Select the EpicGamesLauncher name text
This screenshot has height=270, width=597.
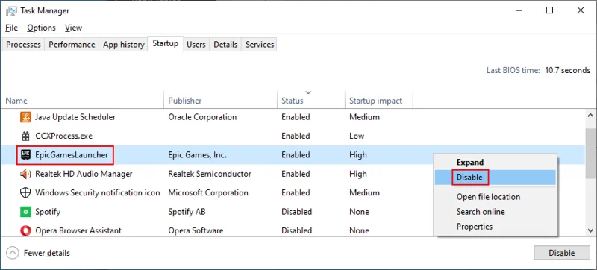(x=72, y=155)
